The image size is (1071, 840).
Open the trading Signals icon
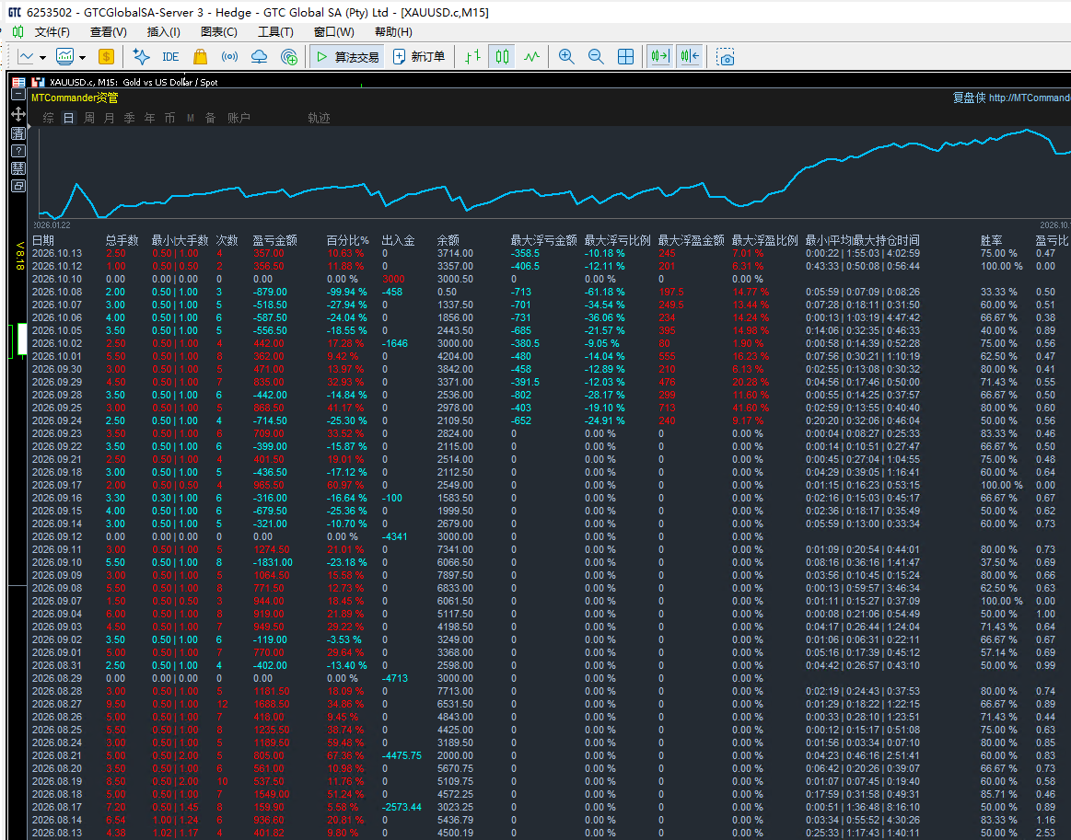tap(229, 57)
